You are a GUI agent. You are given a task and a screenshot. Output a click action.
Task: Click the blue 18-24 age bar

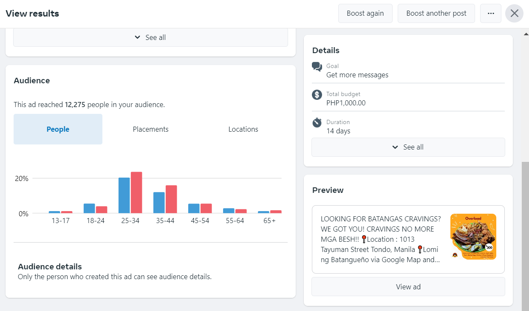[89, 208]
